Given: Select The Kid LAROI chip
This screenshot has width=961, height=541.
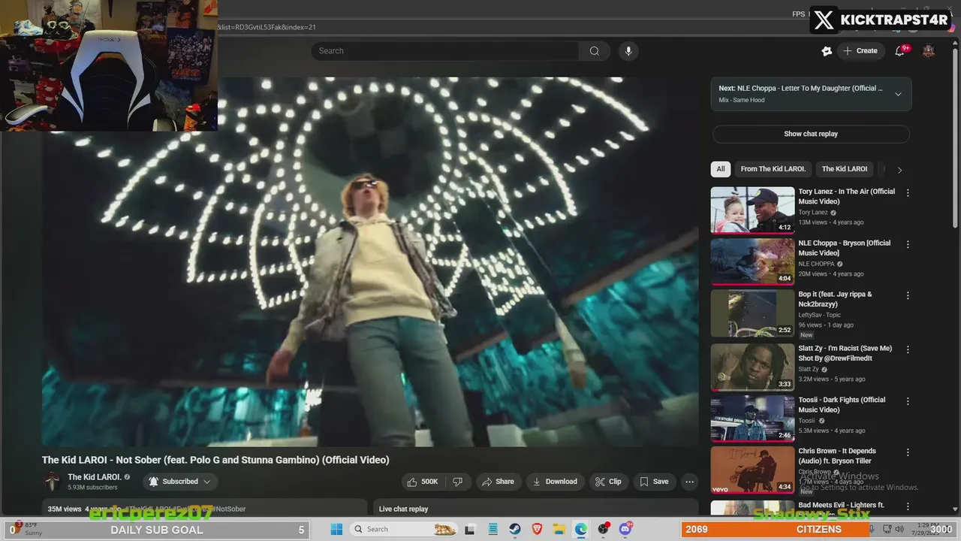Looking at the screenshot, I should pyautogui.click(x=845, y=169).
